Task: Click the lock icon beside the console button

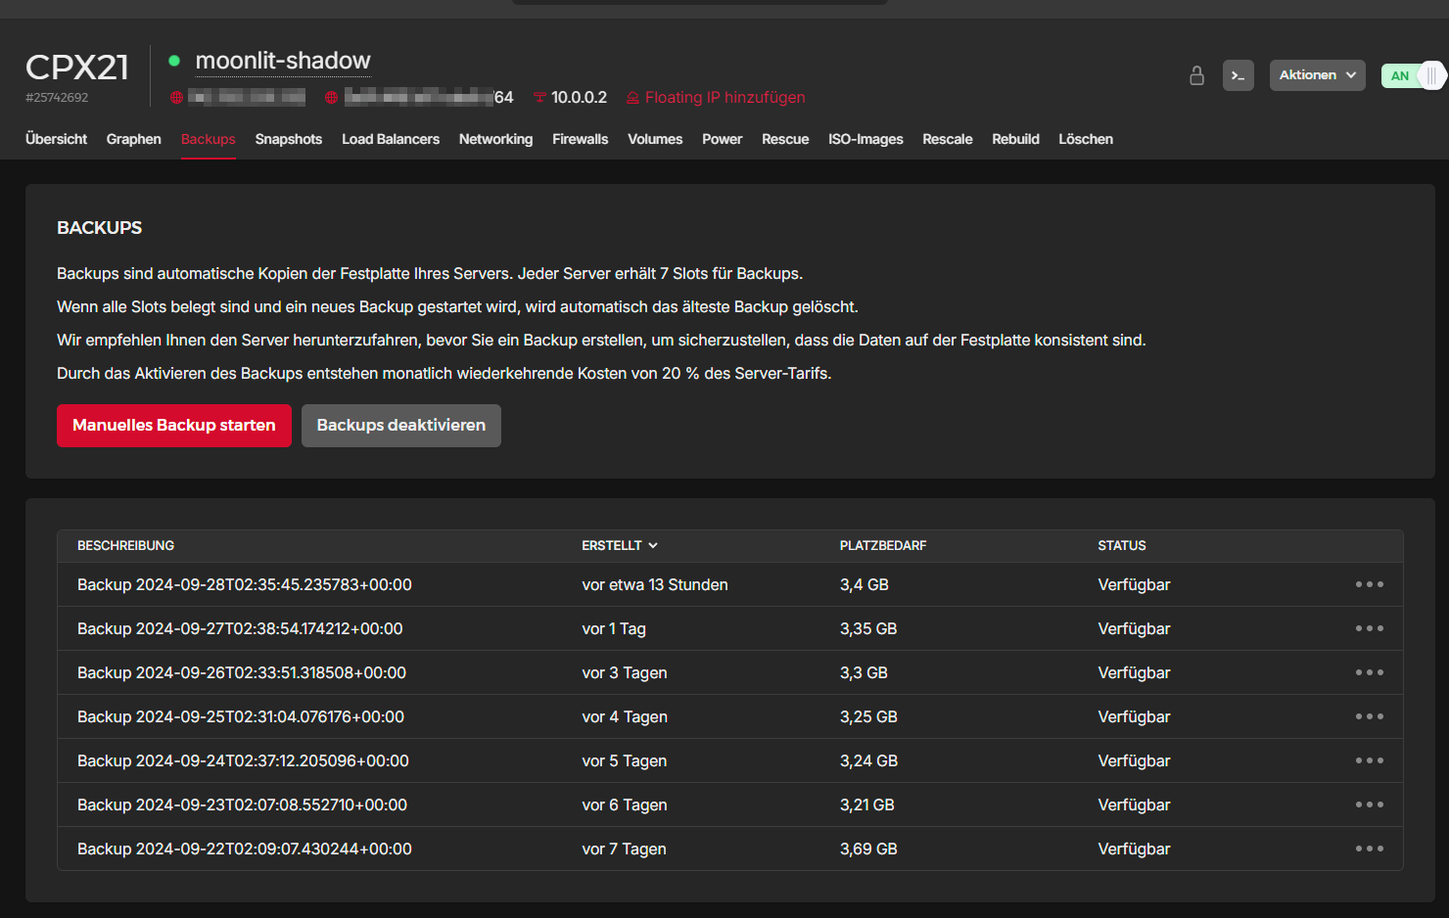Action: [1196, 75]
